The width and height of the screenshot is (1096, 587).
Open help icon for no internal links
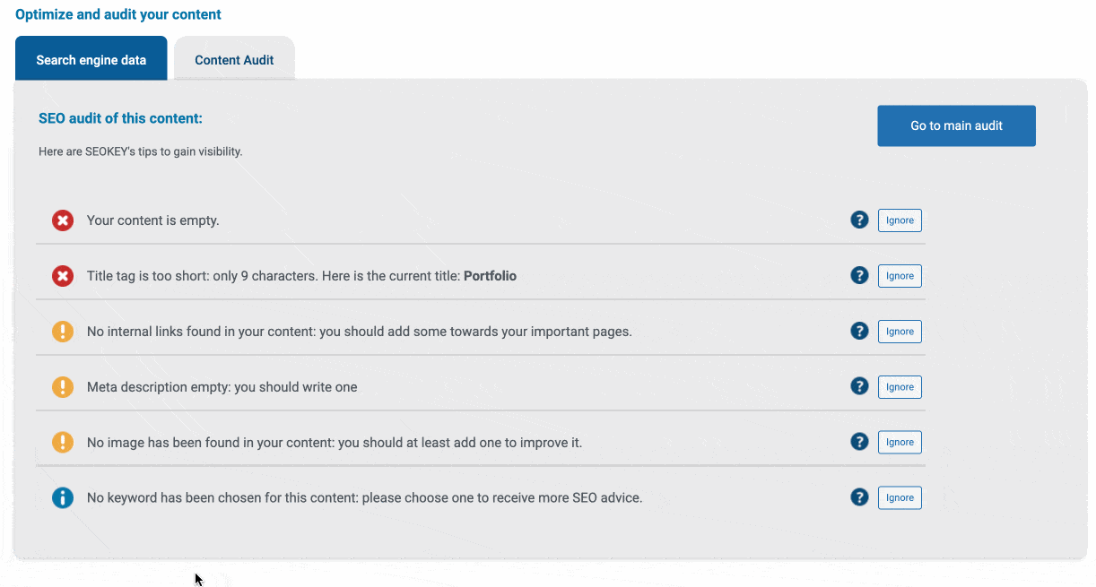click(859, 331)
